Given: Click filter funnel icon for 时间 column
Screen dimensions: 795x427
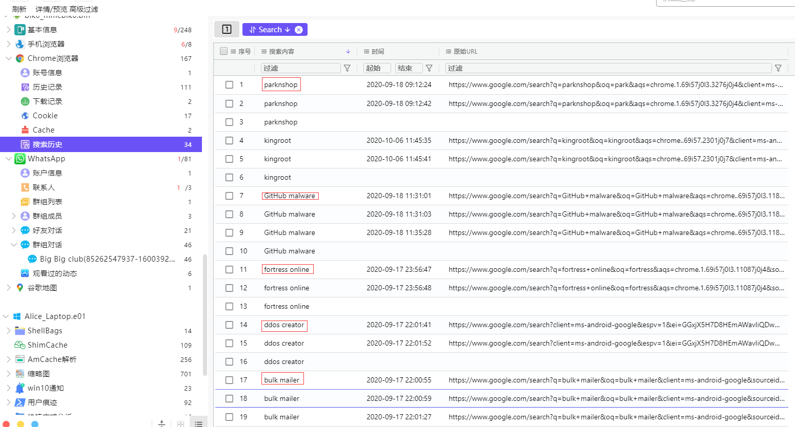Looking at the screenshot, I should tap(429, 68).
